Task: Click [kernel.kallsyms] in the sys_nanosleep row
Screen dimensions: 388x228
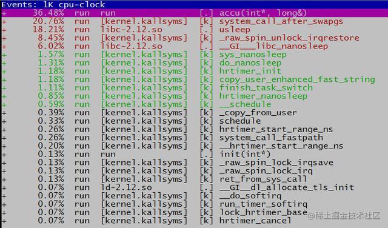Action: 144,55
